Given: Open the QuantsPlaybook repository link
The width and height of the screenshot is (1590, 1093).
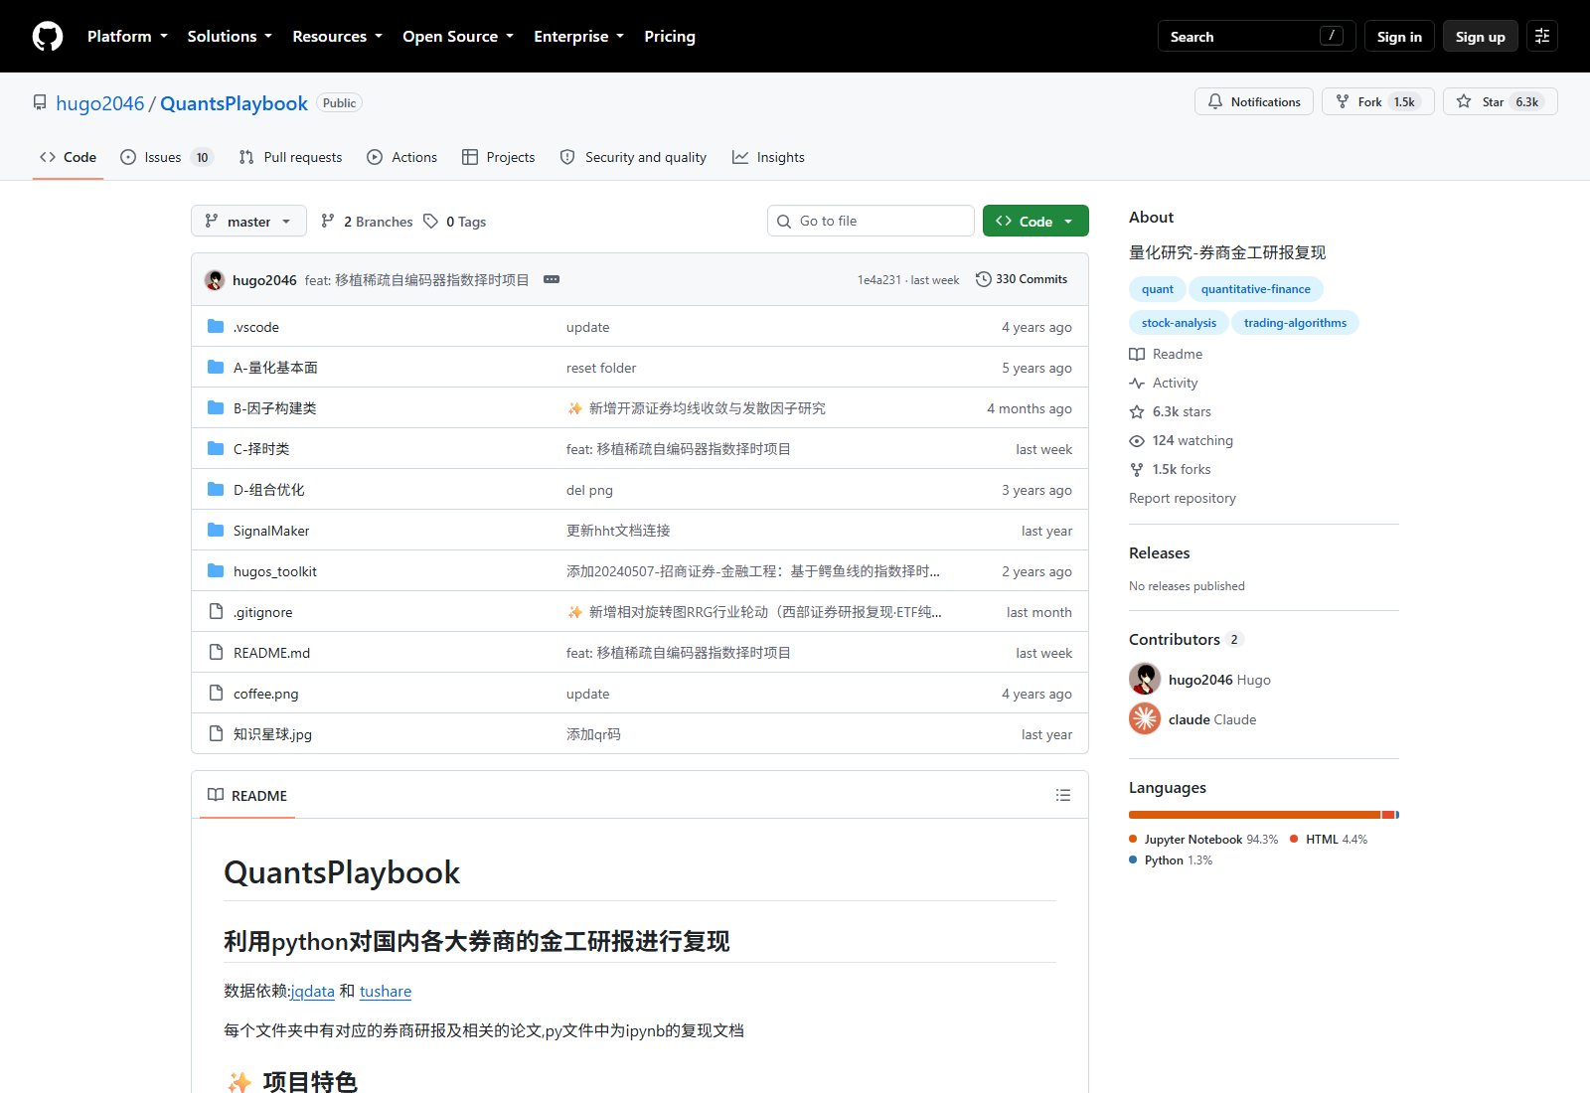Looking at the screenshot, I should pyautogui.click(x=234, y=103).
